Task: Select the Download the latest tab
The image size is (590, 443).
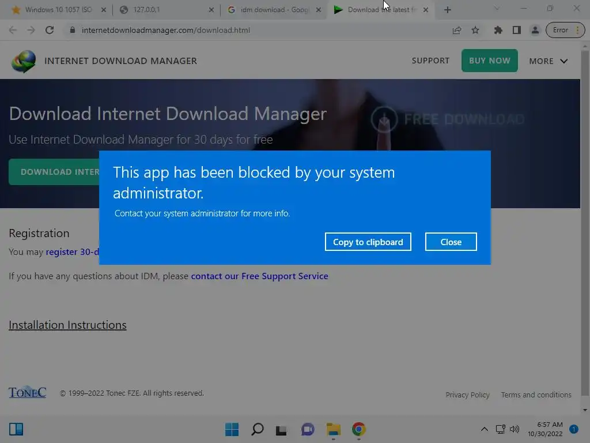Action: click(380, 10)
